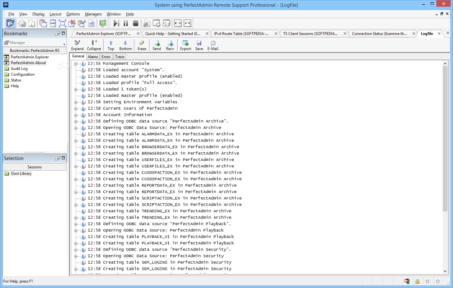Click the full-screen expand arrows icon
The width and height of the screenshot is (453, 288).
63,23
